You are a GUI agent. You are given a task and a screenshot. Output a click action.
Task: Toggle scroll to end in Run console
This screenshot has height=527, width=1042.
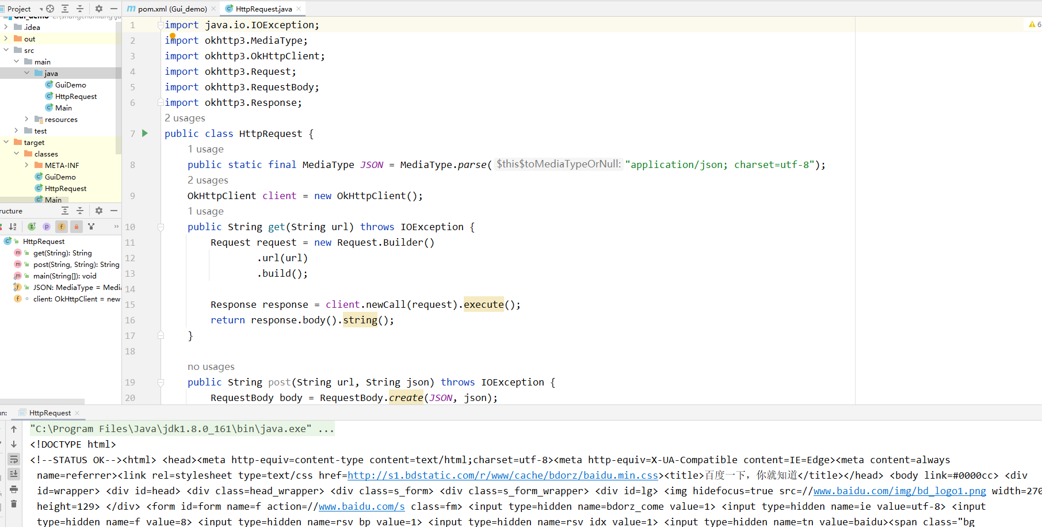point(14,474)
